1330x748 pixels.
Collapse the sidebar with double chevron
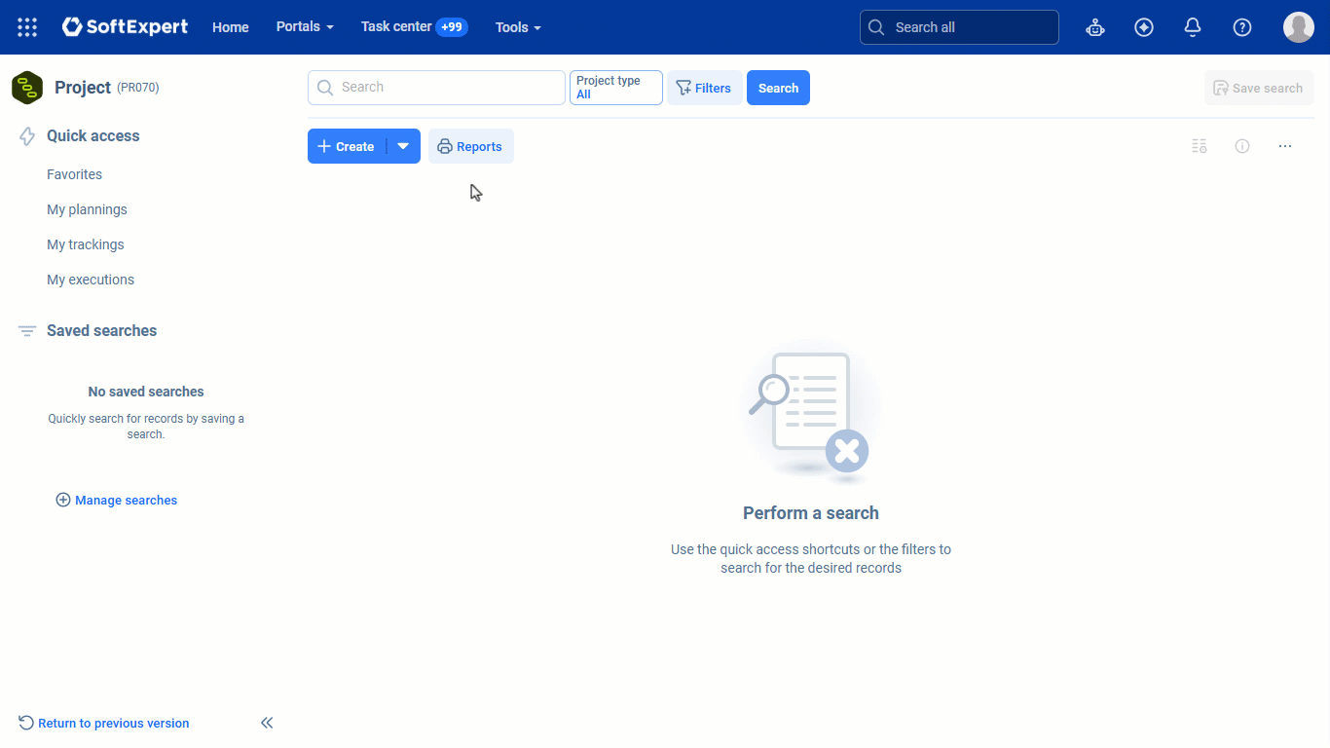coord(267,723)
